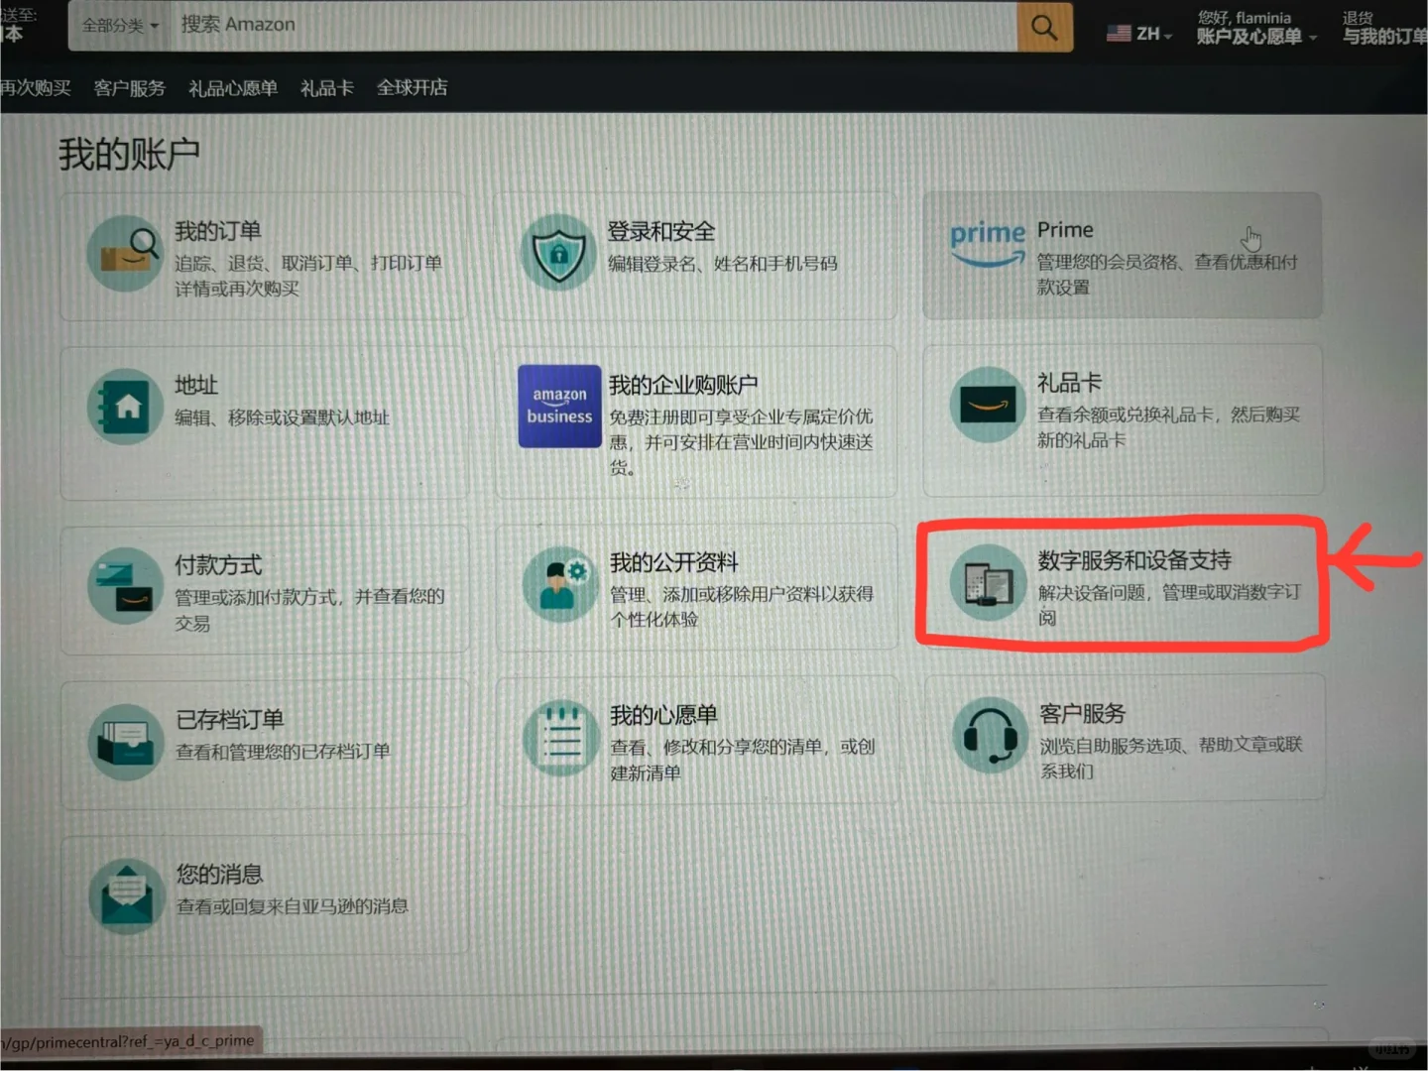Open the 数字服务和设备支持 card title
This screenshot has height=1071, width=1428.
tap(1134, 560)
